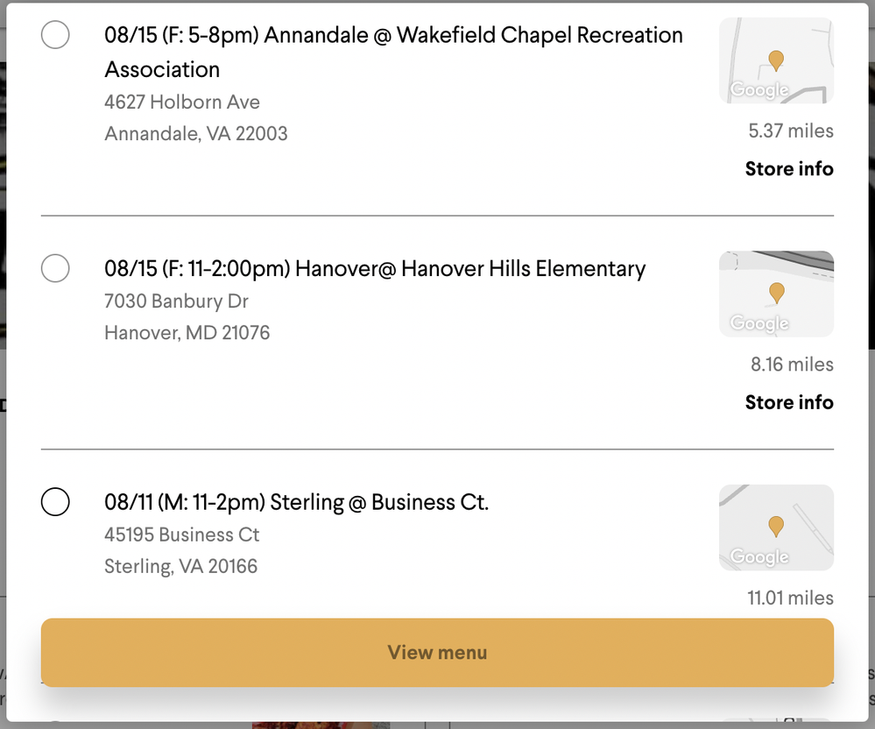875x729 pixels.
Task: Click the map pin for Sterling
Action: click(776, 527)
